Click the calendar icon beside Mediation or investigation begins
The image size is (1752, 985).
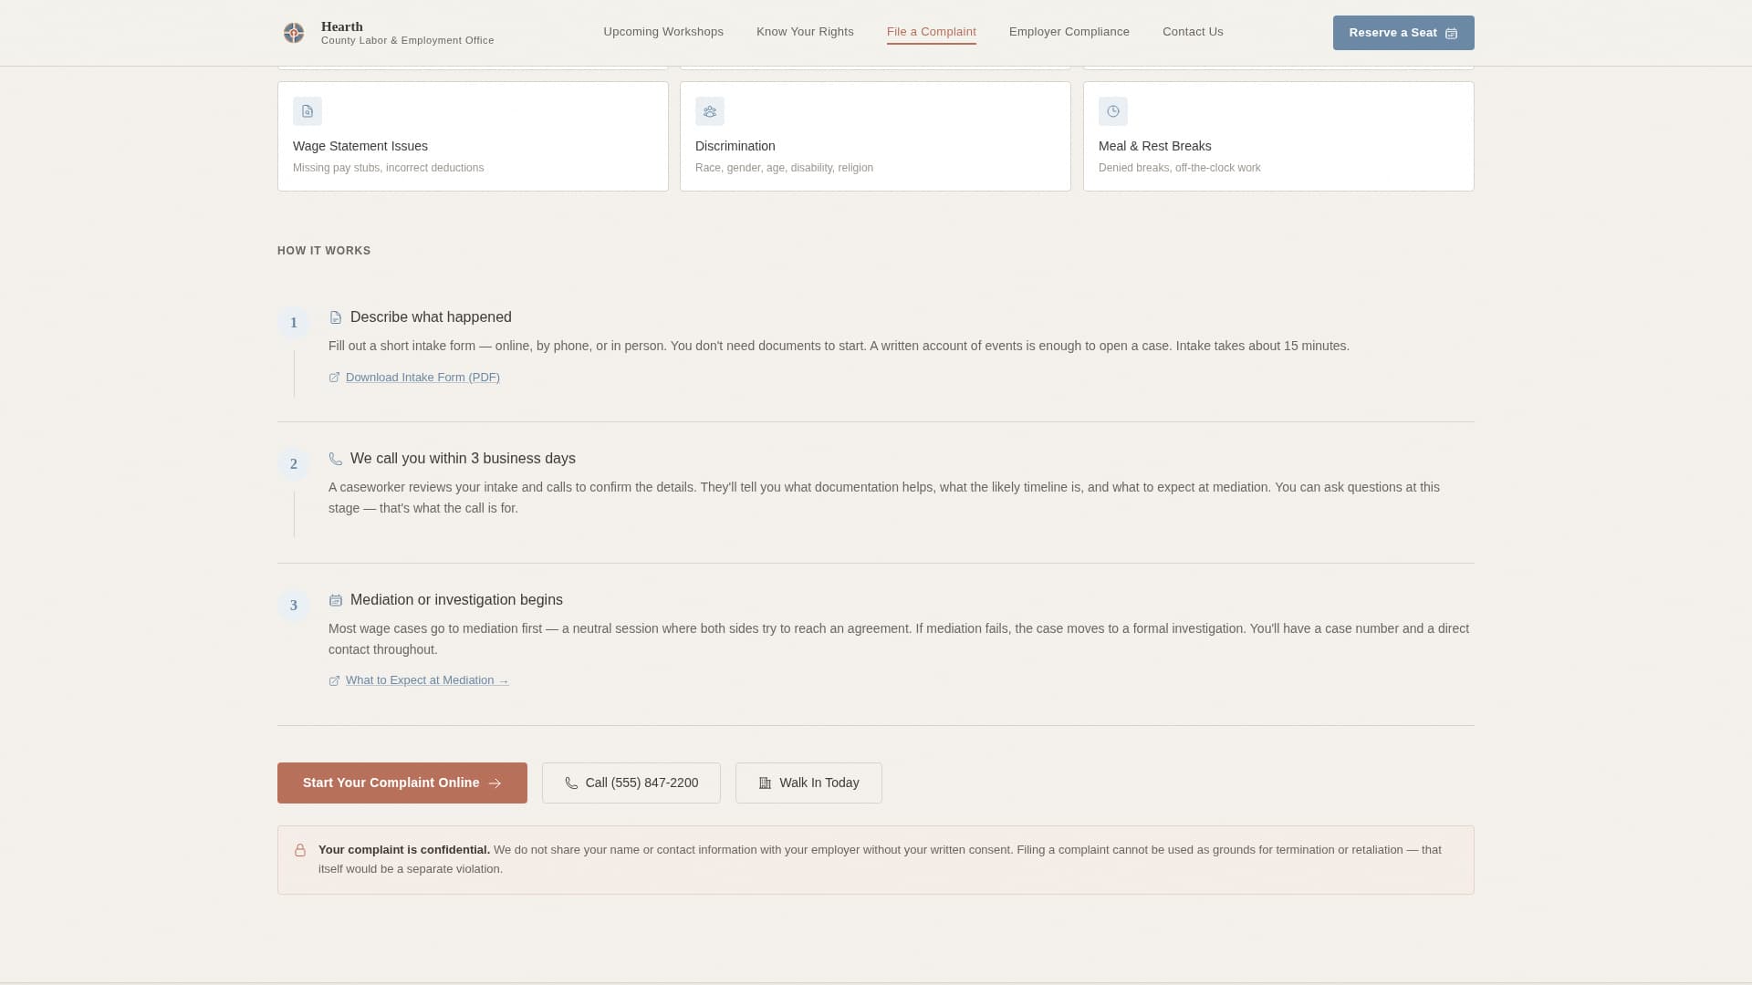coord(336,600)
